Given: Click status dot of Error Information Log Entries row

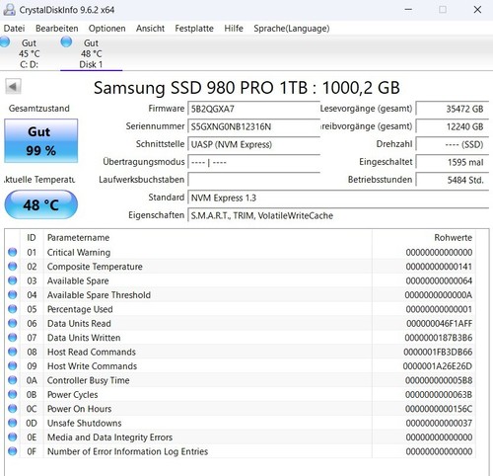Looking at the screenshot, I should (13, 451).
